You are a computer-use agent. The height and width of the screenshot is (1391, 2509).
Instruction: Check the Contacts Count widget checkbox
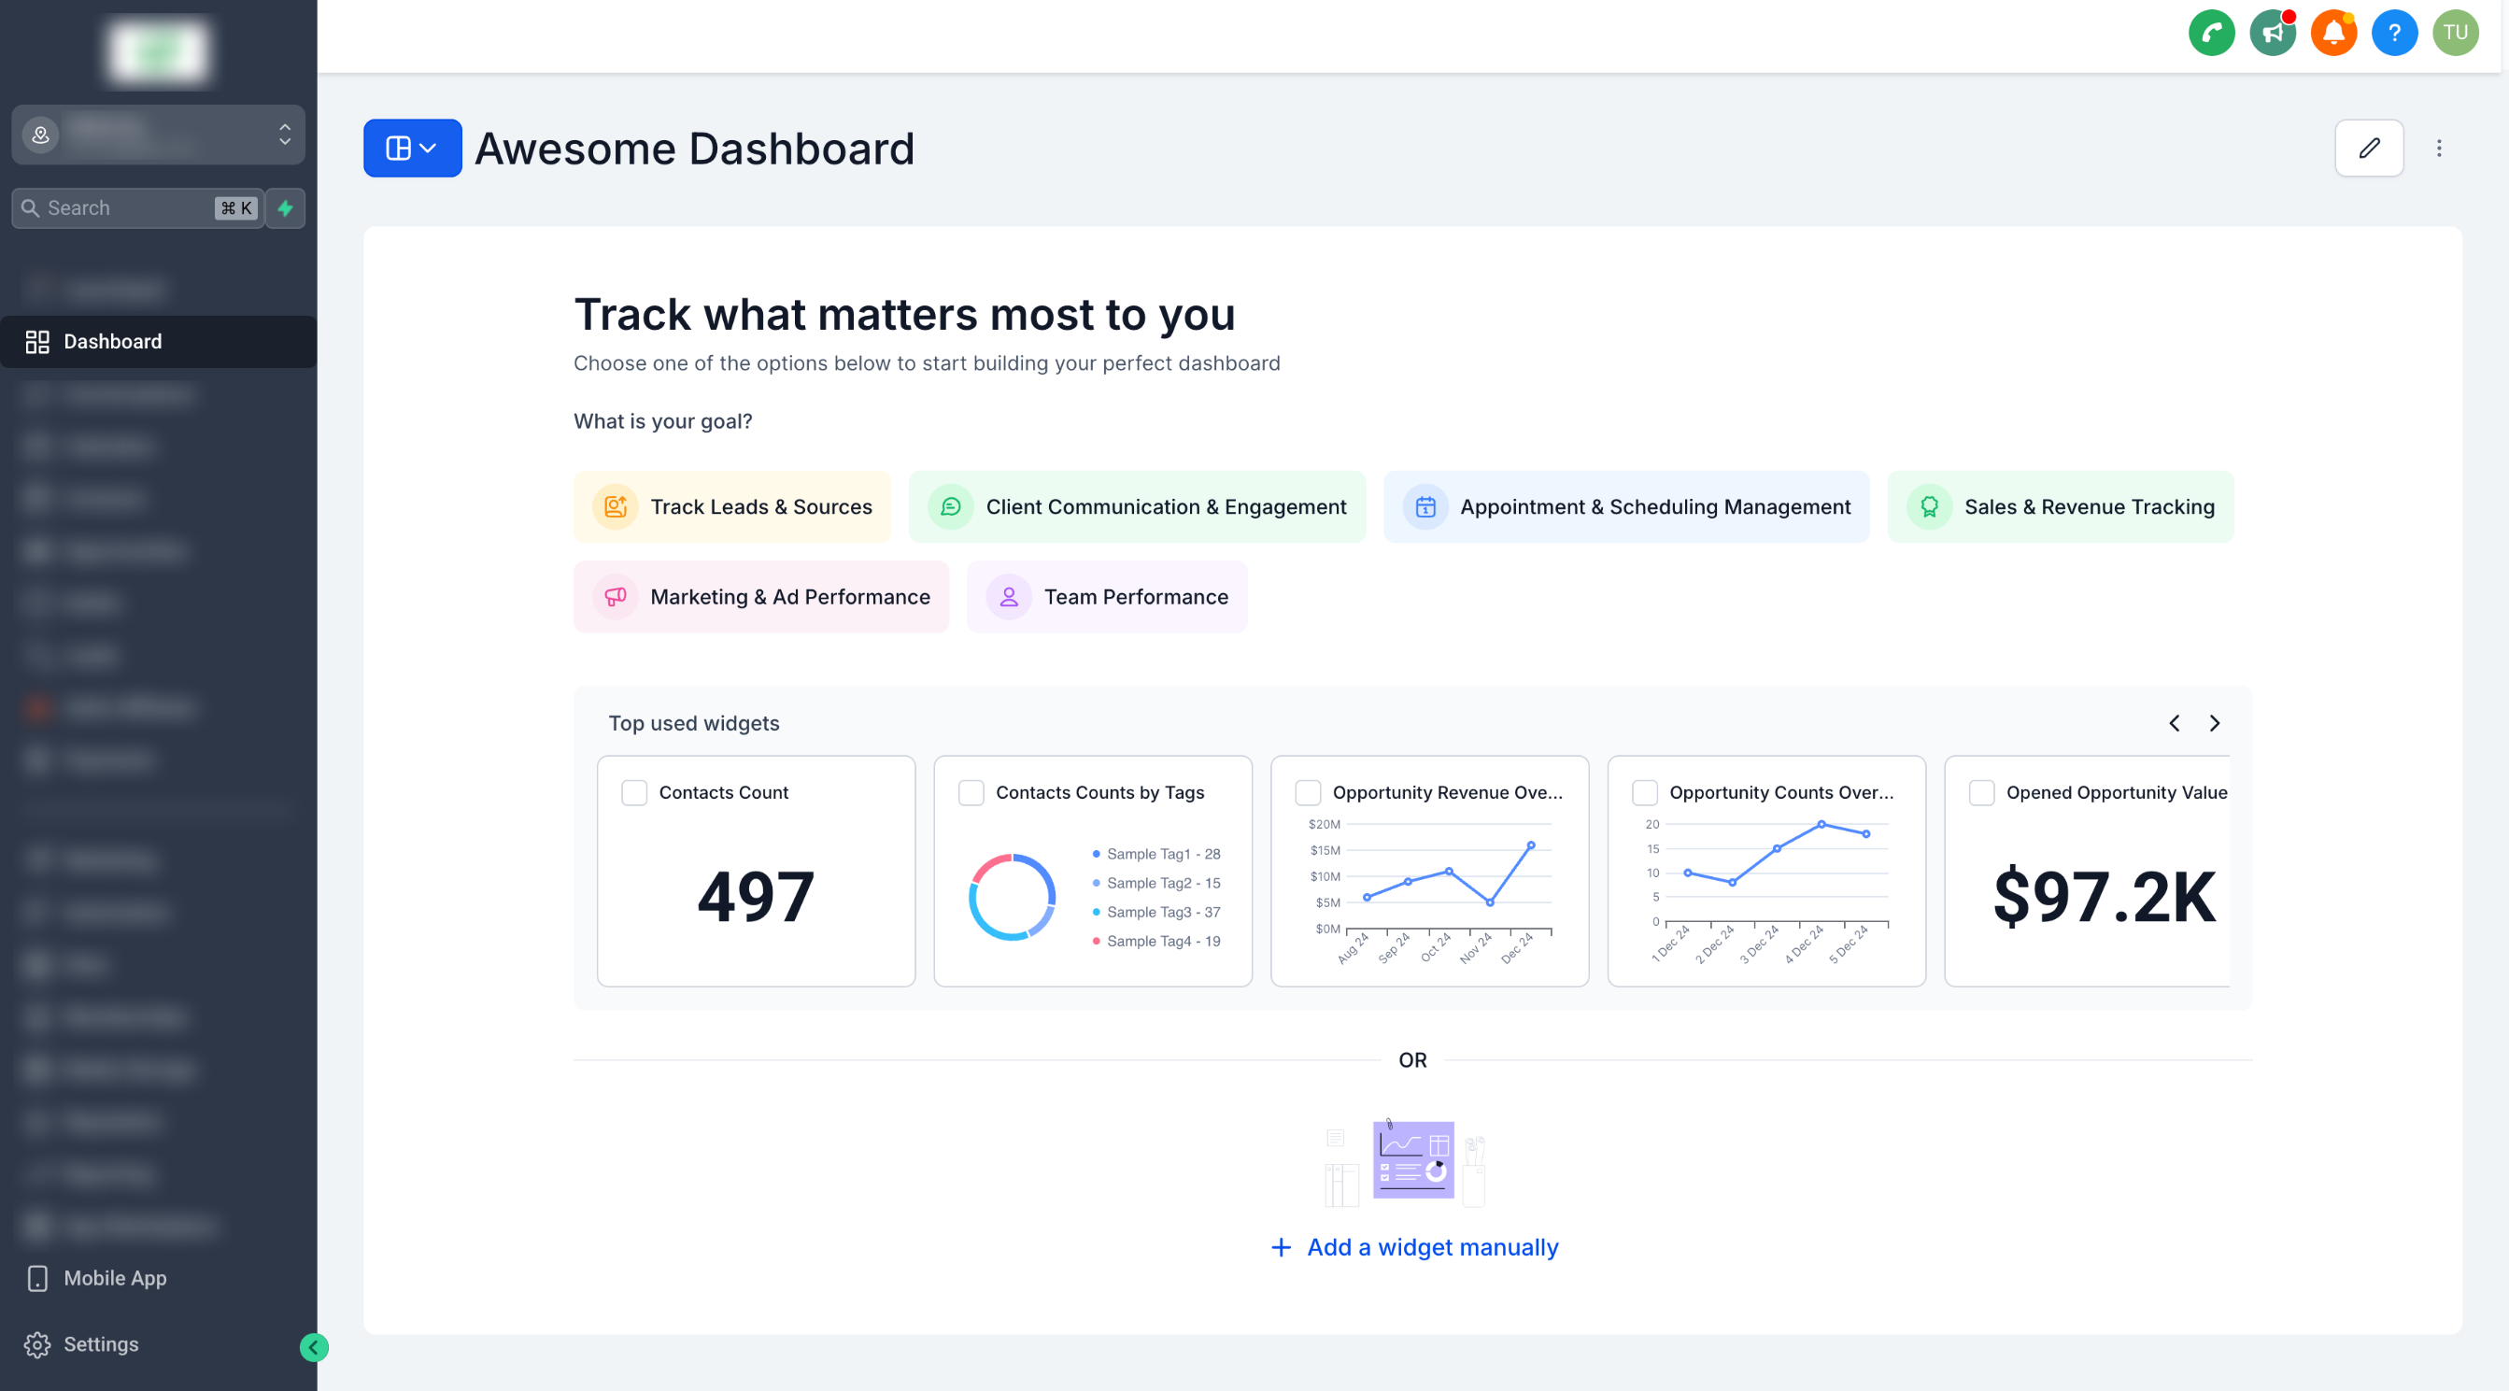pos(634,793)
